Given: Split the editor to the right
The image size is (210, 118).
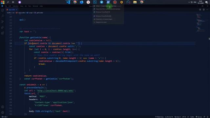Looking at the screenshot, I should (204, 10).
